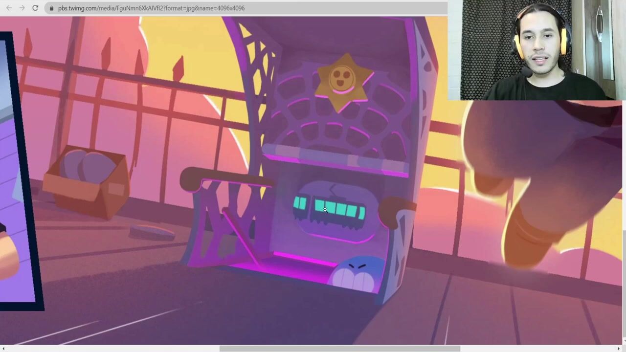Focus the address bar showing pbs.twimg.com URL
This screenshot has height=352, width=626.
tap(246, 8)
